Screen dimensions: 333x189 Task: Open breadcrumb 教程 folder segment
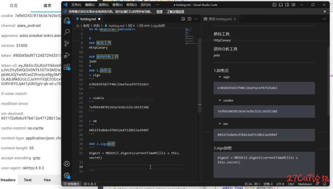(x=86, y=26)
